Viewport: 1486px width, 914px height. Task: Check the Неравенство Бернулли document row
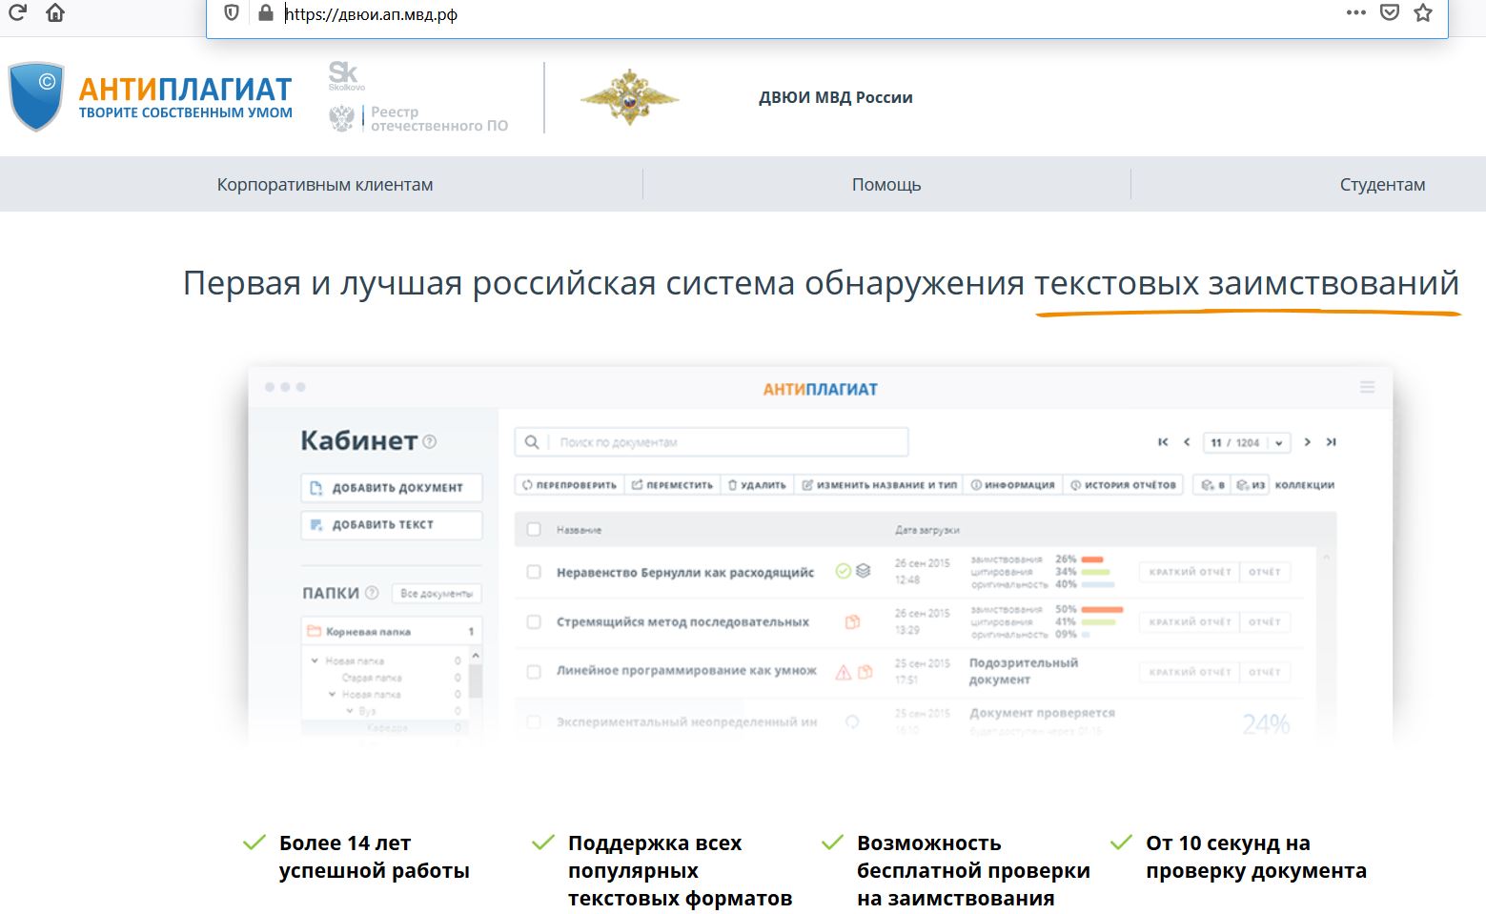[x=534, y=572]
